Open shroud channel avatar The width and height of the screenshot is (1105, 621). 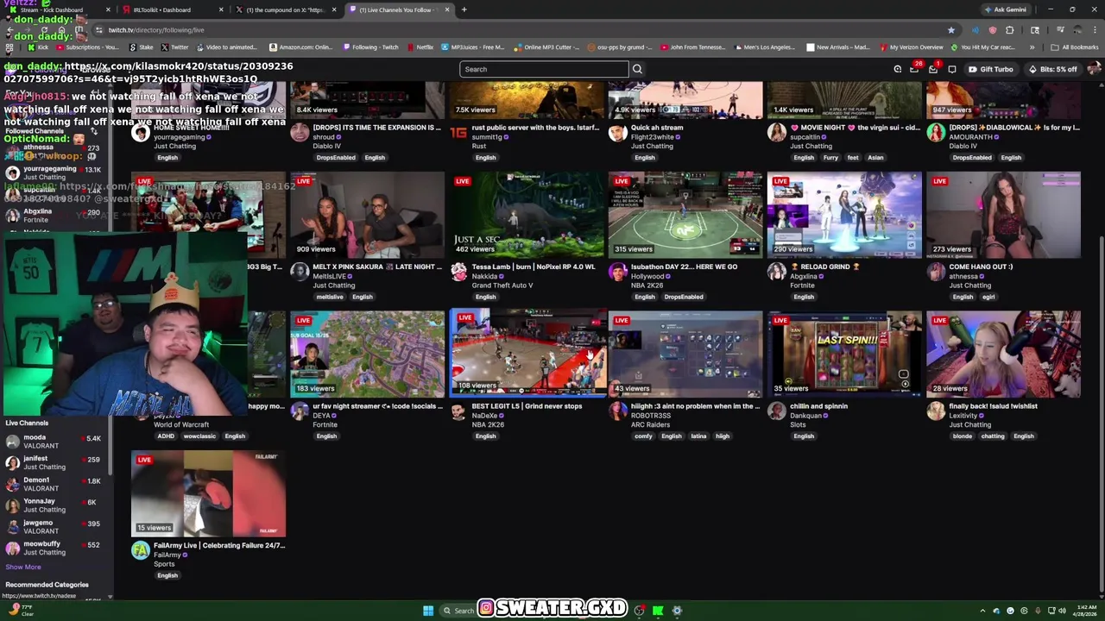(300, 133)
